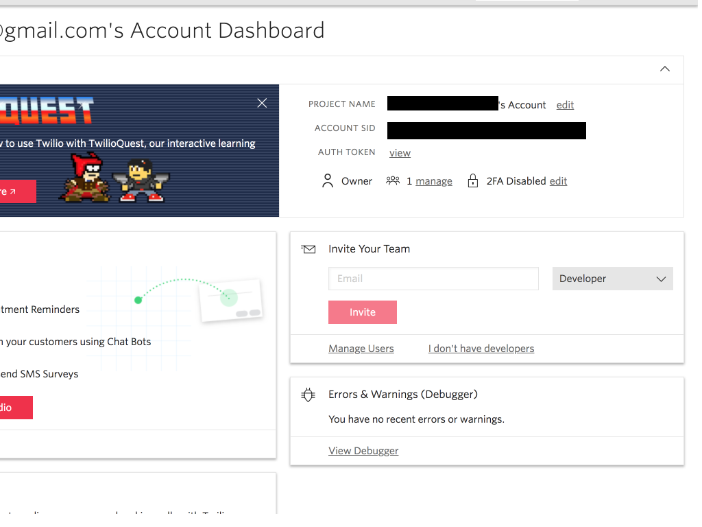The width and height of the screenshot is (702, 527).
Task: Open the manage users link
Action: click(x=434, y=181)
